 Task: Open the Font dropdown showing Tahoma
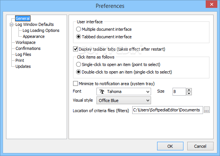click(124, 91)
